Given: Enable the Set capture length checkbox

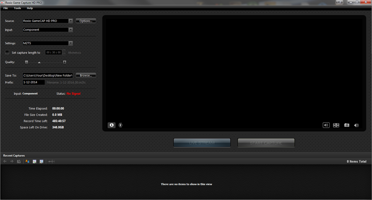Looking at the screenshot, I should coord(7,52).
